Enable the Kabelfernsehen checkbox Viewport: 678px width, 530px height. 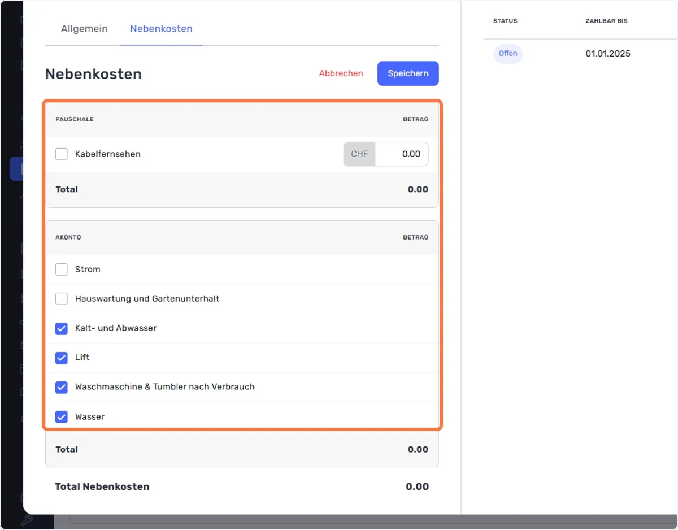coord(62,154)
